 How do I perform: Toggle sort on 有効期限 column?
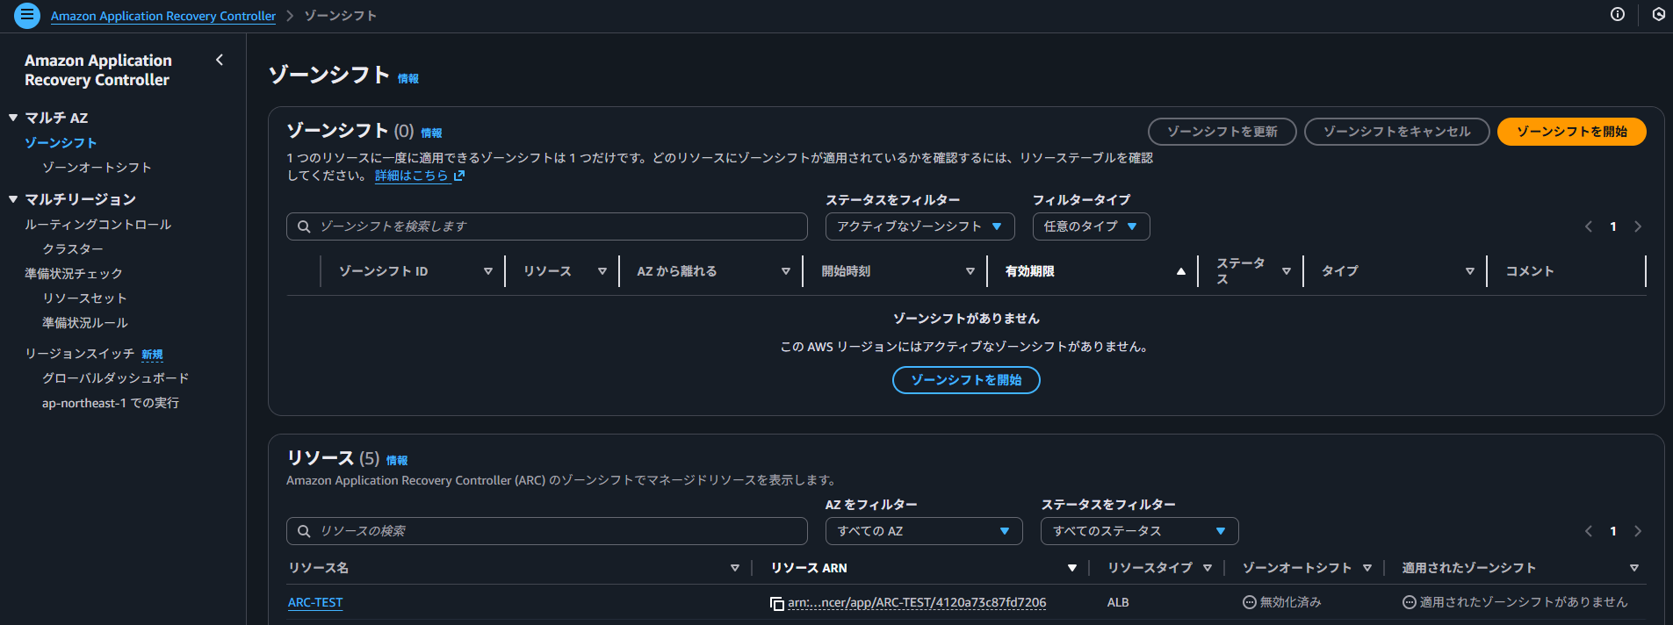point(1181,271)
